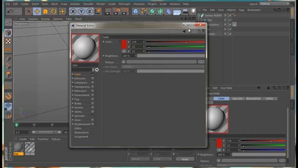The height and width of the screenshot is (168, 298).
Task: Open the NURBS generators icon
Action: (152, 11)
